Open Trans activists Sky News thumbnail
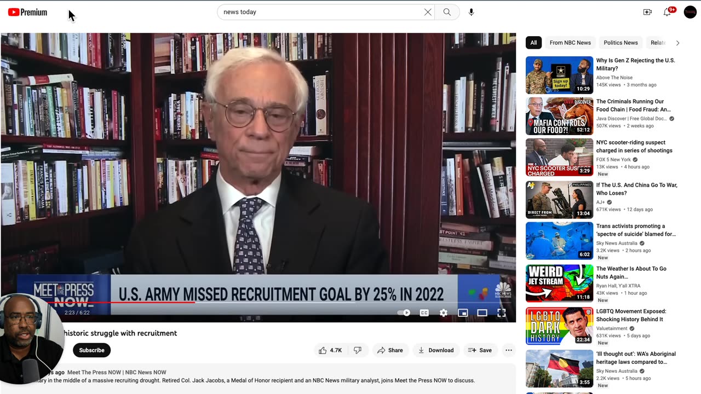The width and height of the screenshot is (701, 394). point(559,240)
